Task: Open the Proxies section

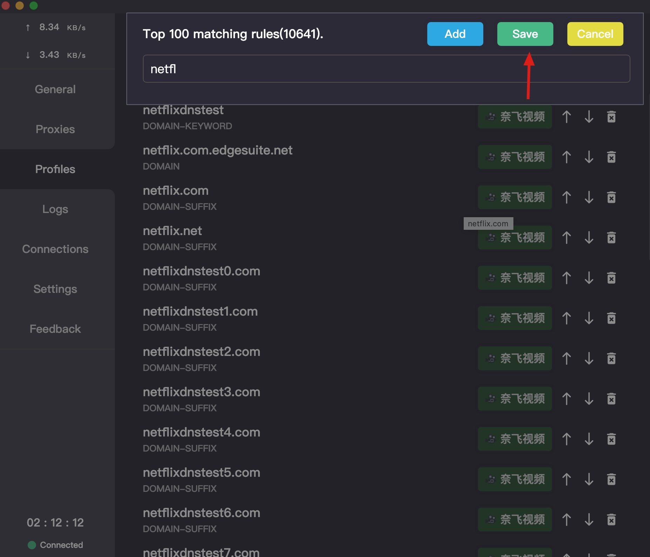Action: click(55, 129)
